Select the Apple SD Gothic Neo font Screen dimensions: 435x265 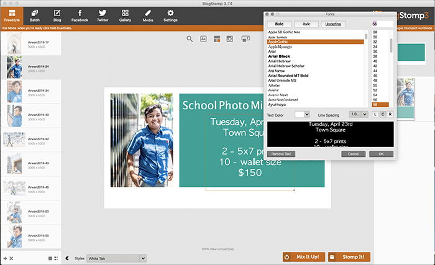coord(316,32)
